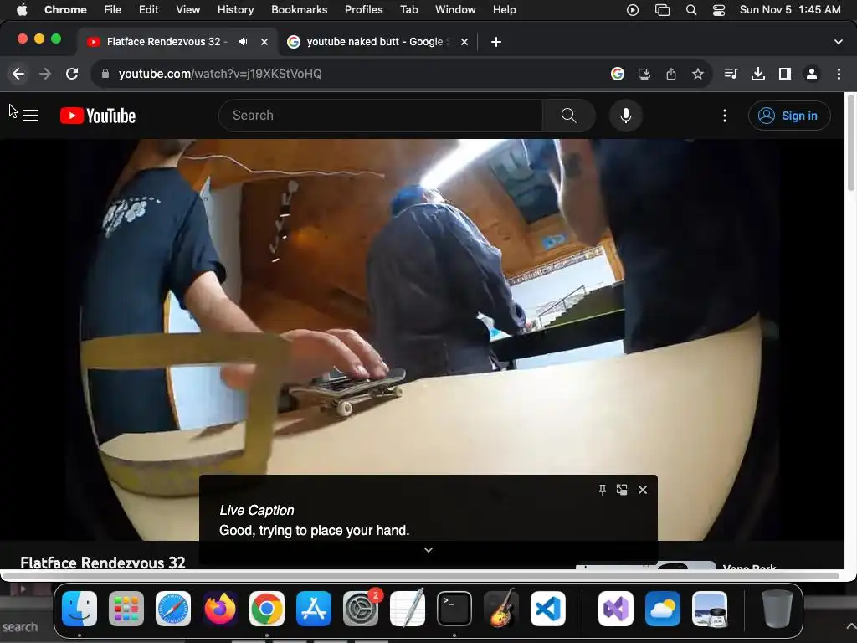The height and width of the screenshot is (643, 857).
Task: Open Chrome three-dot menu
Action: click(839, 74)
